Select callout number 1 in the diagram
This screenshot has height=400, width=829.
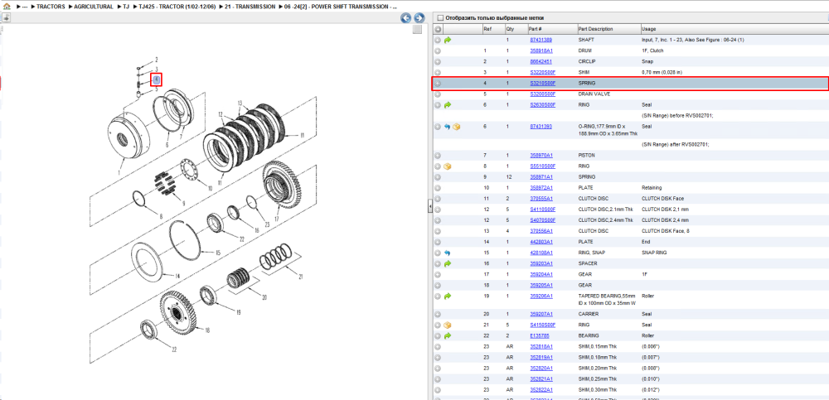[x=119, y=173]
